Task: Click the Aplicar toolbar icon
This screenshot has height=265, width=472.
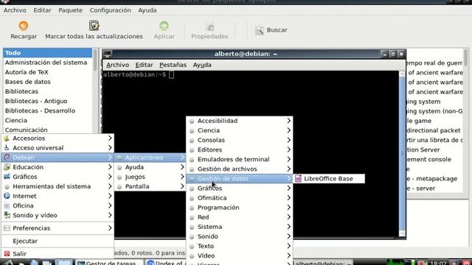Action: (164, 26)
